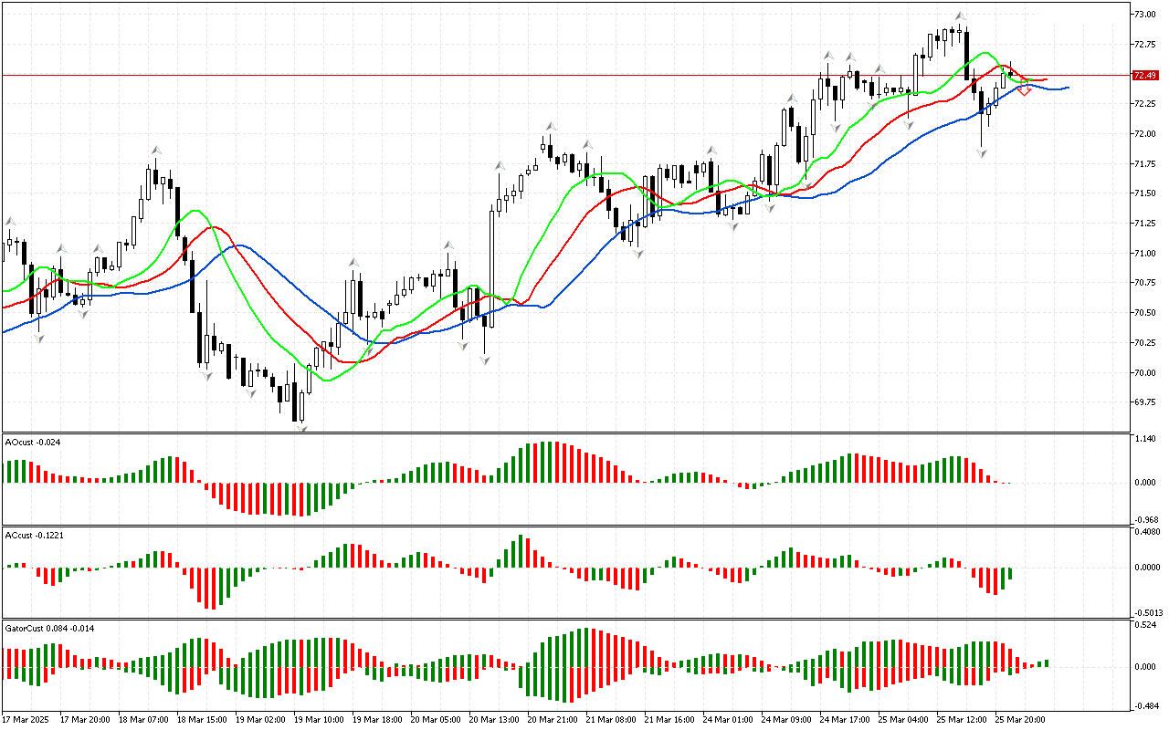The image size is (1169, 730).
Task: Click the 18 Mar 07:00 time label
Action: (x=144, y=719)
